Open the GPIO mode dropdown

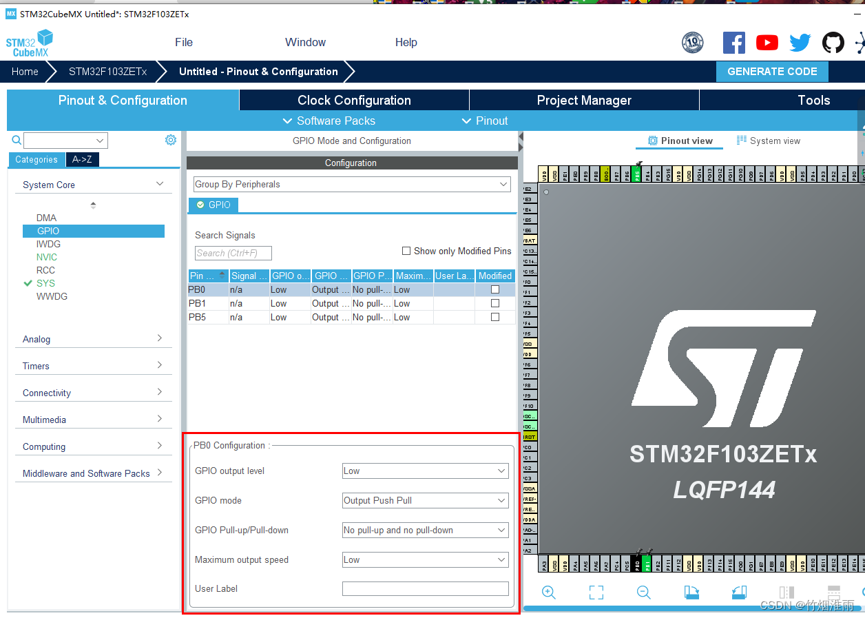(426, 500)
